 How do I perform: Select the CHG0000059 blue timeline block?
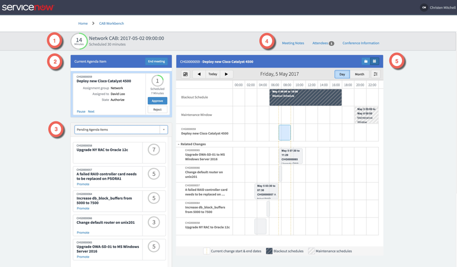[x=285, y=133]
